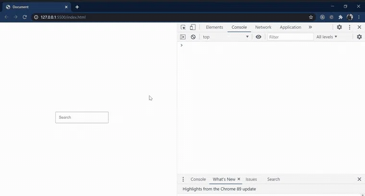Screen dimensions: 365x196
Task: Open console settings gear
Action: tap(359, 37)
